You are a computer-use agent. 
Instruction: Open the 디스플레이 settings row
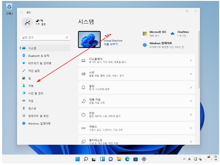point(137,60)
